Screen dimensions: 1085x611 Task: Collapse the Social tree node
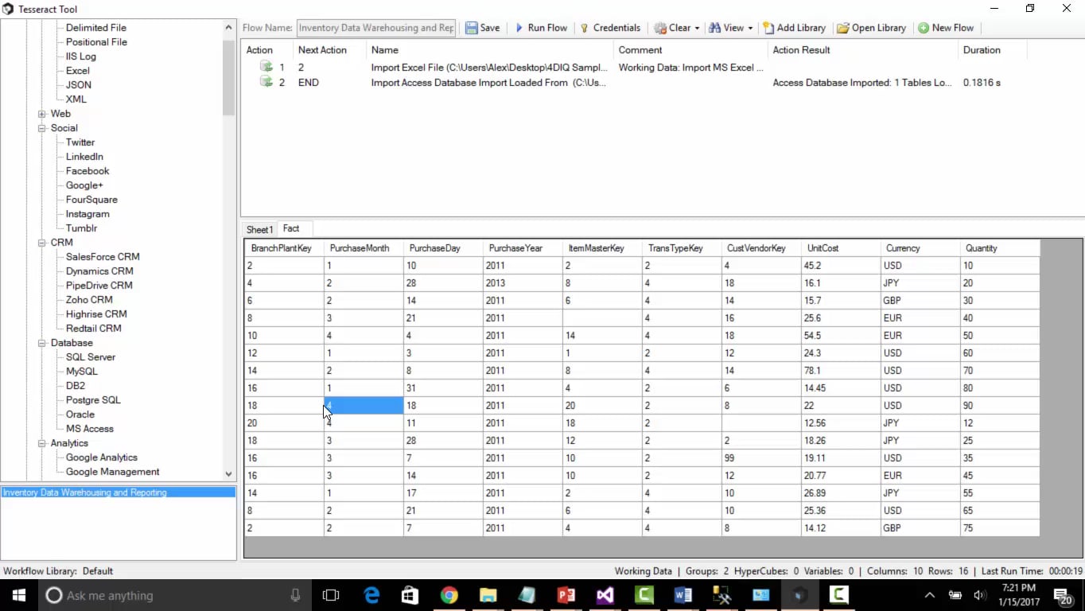pyautogui.click(x=42, y=128)
